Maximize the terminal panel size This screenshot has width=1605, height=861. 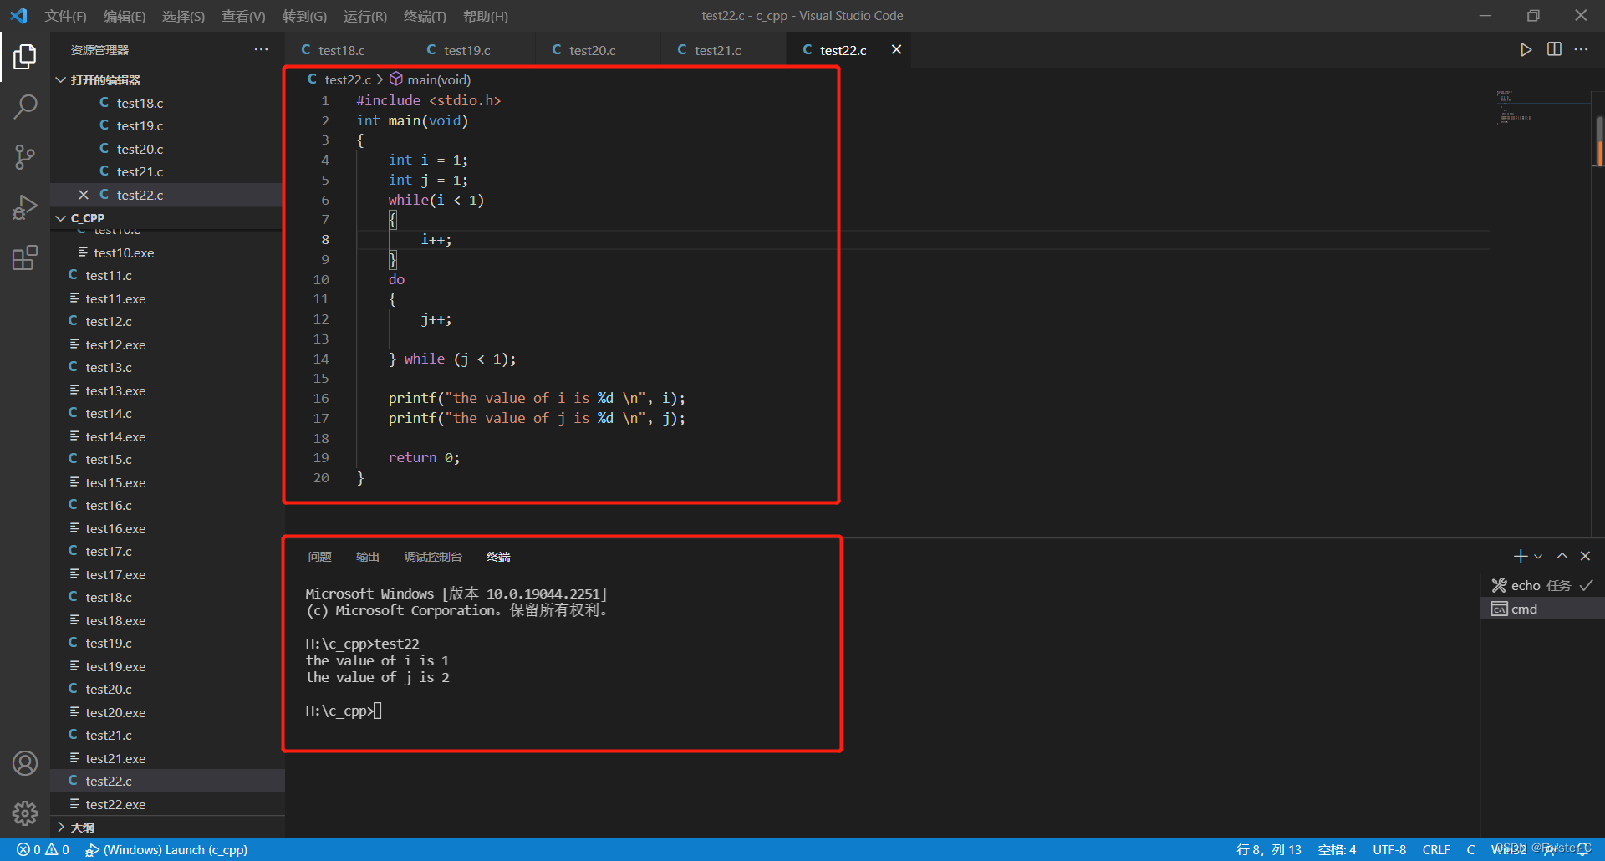(1562, 556)
